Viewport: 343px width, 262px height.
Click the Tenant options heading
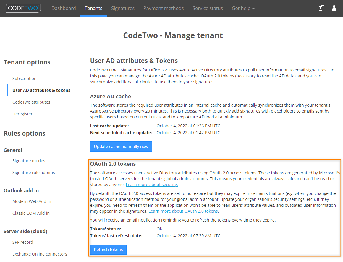pyautogui.click(x=27, y=62)
